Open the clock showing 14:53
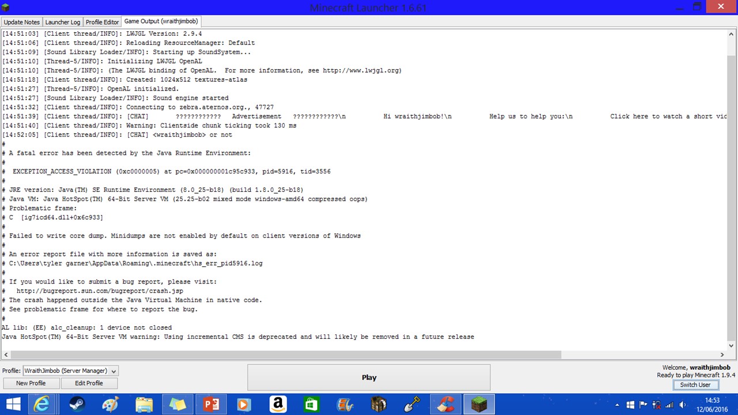738x415 pixels. 712,404
